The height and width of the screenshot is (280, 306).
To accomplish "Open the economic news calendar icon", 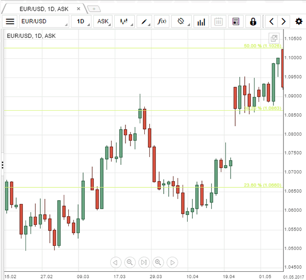I will [x=236, y=21].
